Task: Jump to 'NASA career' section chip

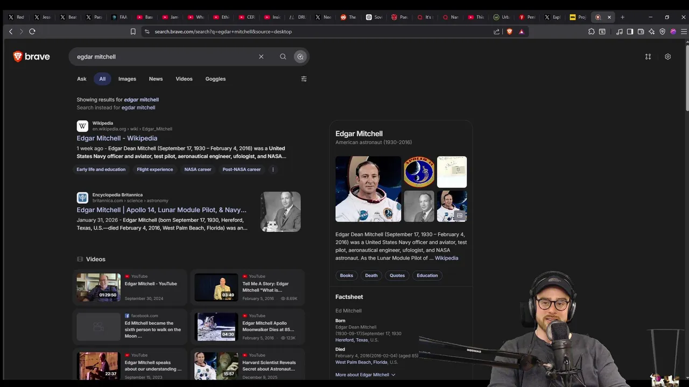Action: point(198,169)
